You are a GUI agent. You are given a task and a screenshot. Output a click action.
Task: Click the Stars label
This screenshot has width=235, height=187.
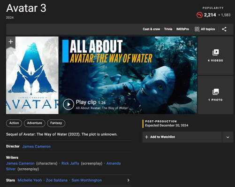10,180
